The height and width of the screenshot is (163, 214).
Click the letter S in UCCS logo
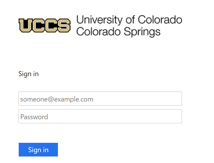64,25
